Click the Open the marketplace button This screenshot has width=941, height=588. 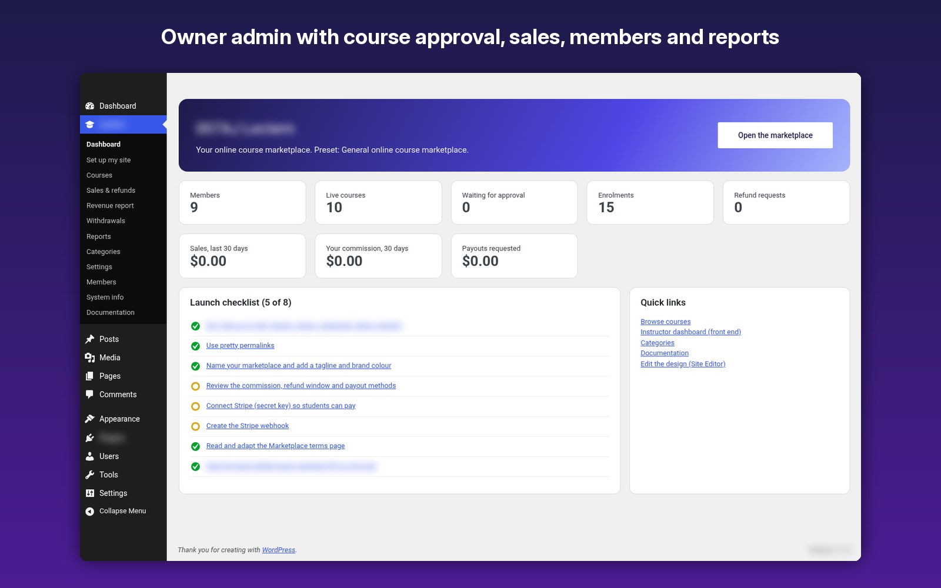pos(775,135)
